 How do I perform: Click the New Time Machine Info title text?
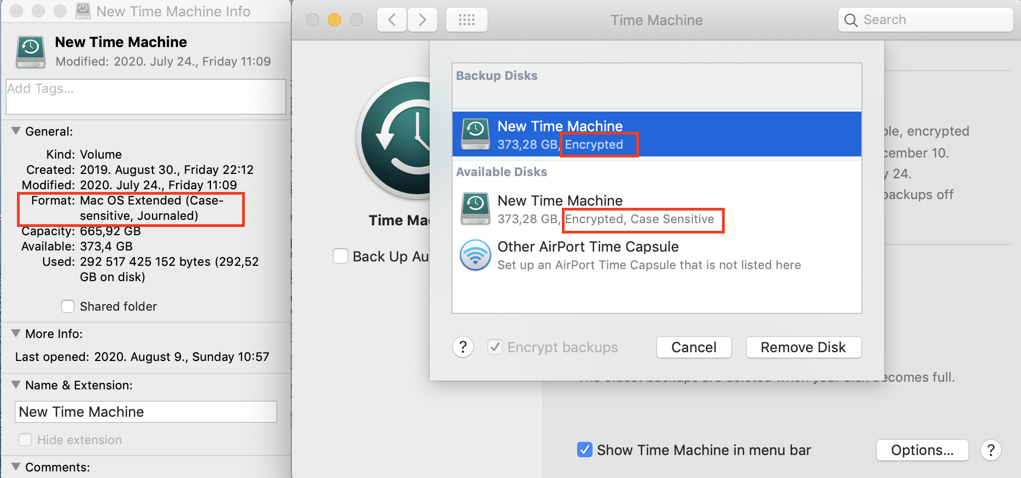click(173, 11)
